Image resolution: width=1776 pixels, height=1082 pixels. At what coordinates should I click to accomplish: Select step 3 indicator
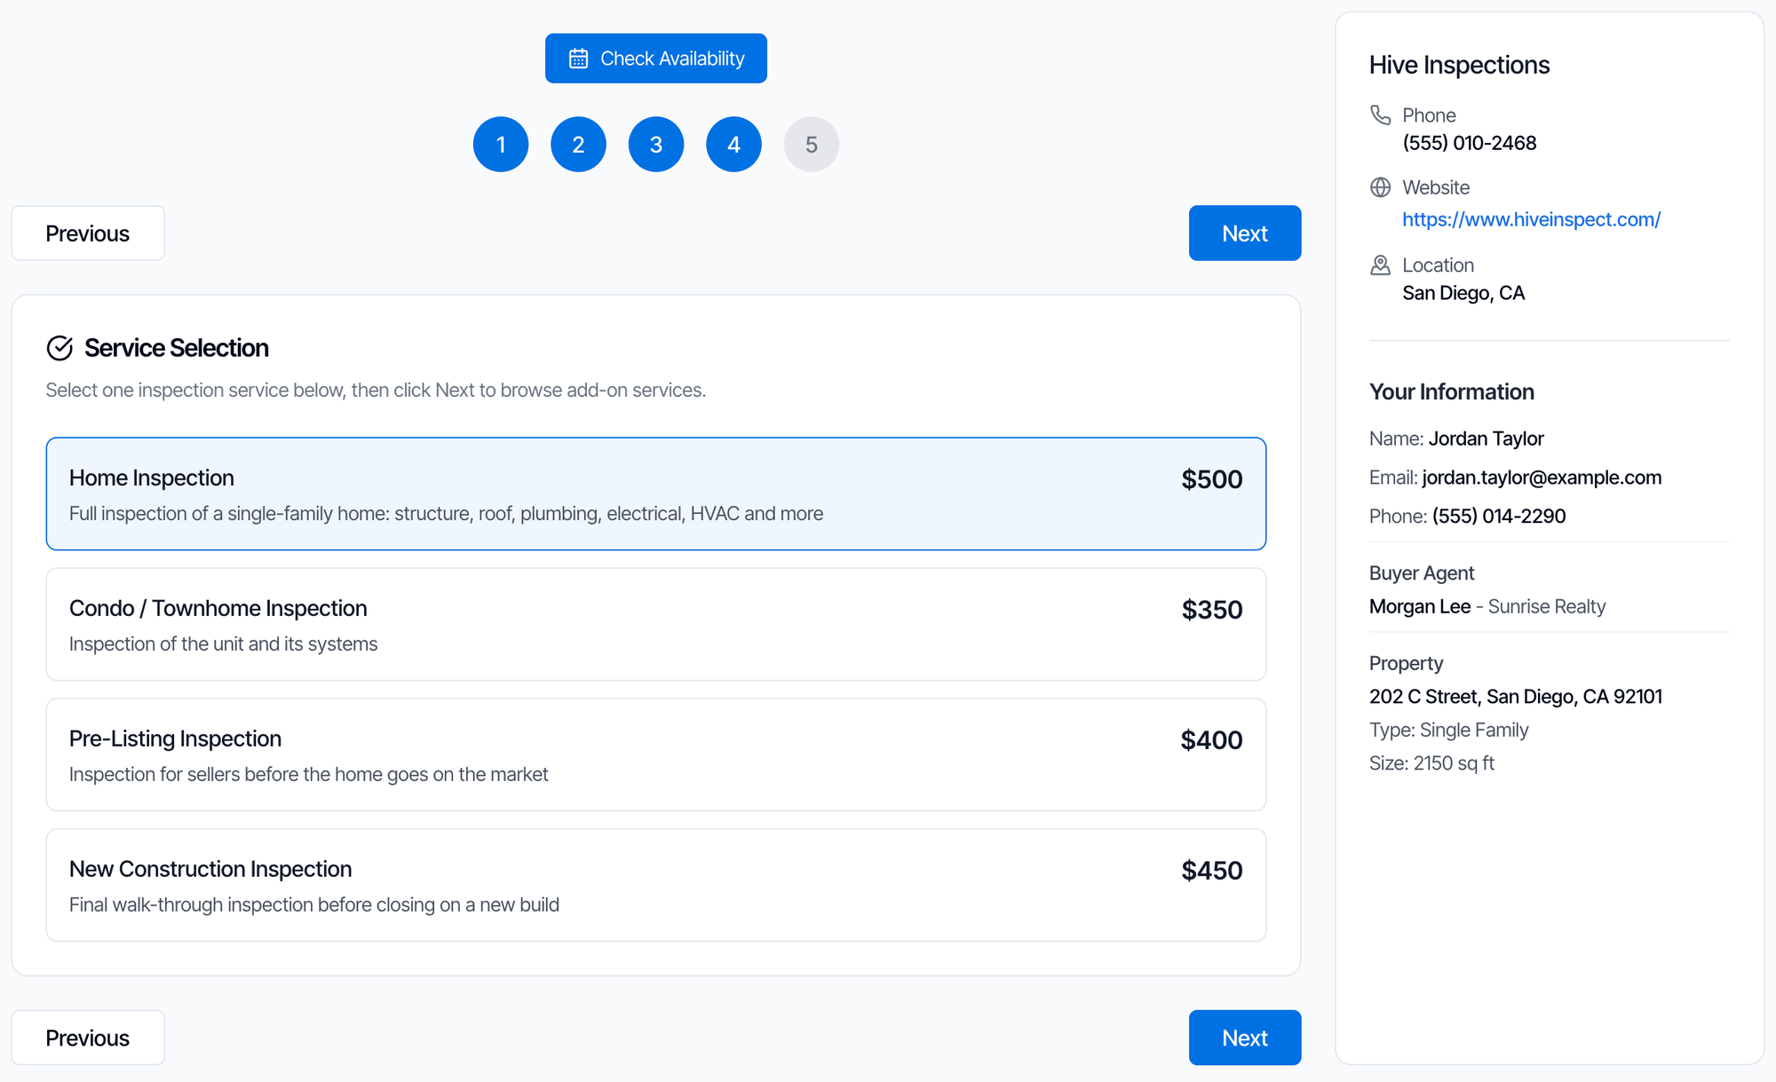pos(656,144)
